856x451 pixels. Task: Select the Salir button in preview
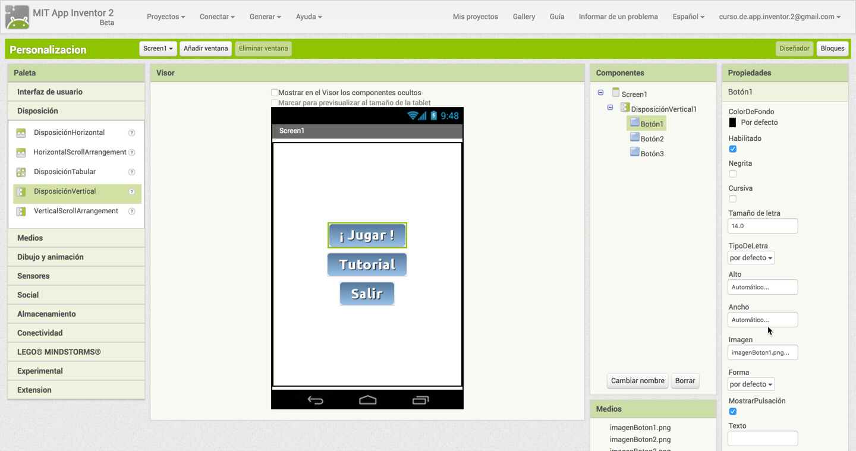pyautogui.click(x=367, y=294)
